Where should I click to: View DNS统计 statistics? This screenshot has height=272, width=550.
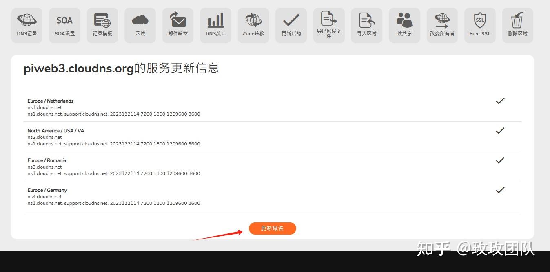215,25
